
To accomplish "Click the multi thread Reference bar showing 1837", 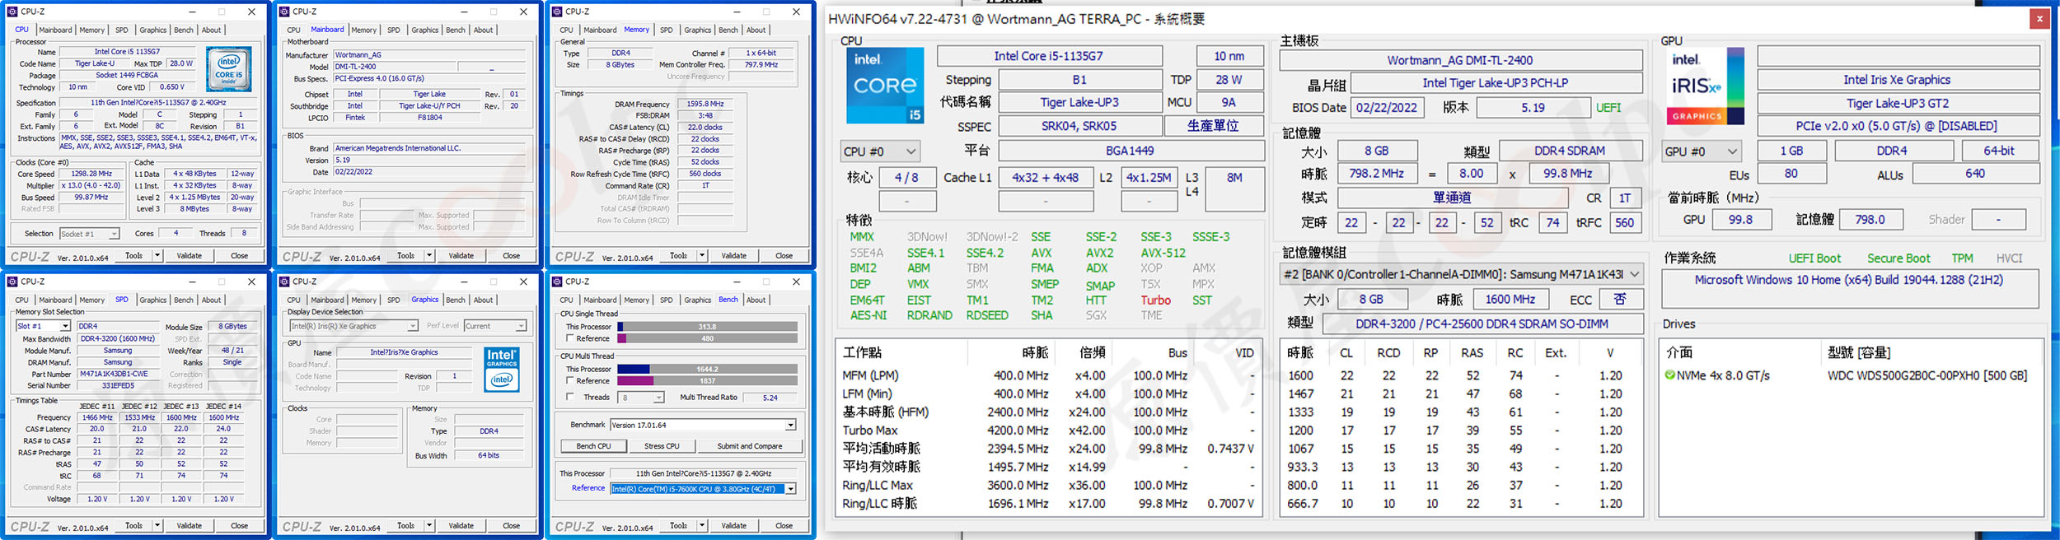I will pyautogui.click(x=707, y=381).
